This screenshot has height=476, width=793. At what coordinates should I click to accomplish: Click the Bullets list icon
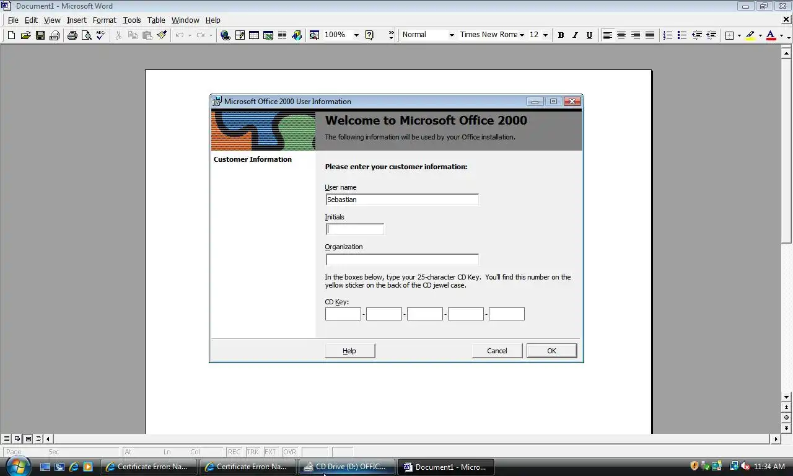click(x=682, y=35)
